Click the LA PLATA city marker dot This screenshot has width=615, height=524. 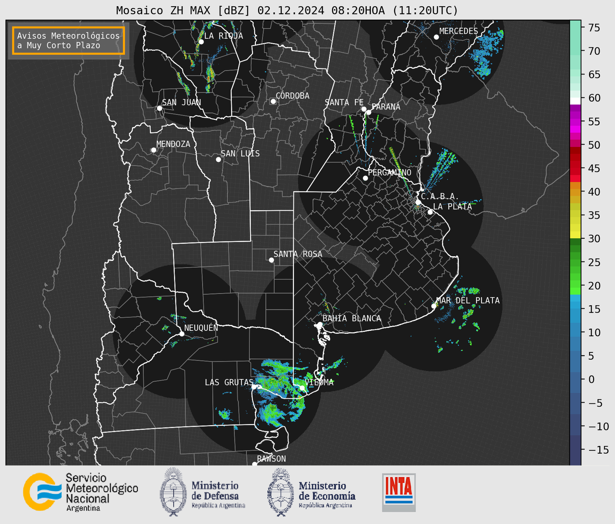point(430,212)
